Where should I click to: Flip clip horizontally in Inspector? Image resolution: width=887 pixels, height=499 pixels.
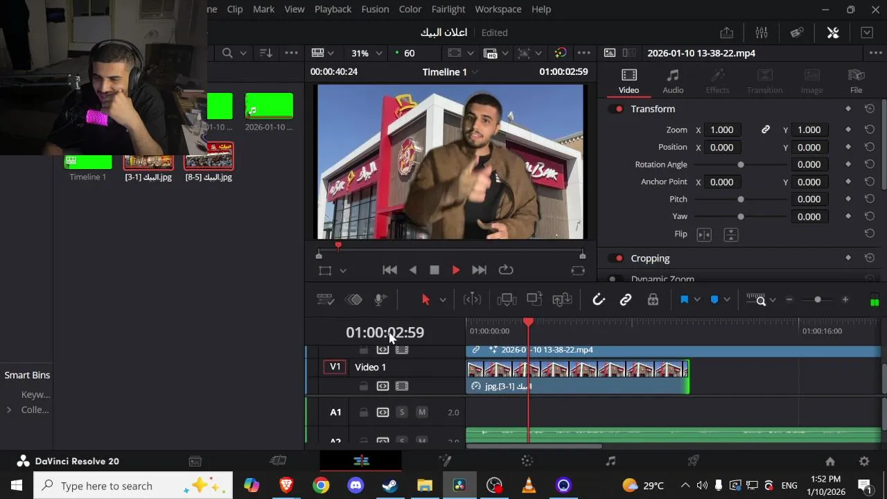(x=704, y=235)
